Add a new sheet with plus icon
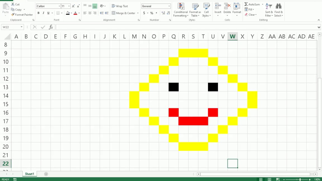Image resolution: width=322 pixels, height=181 pixels. coord(46,174)
